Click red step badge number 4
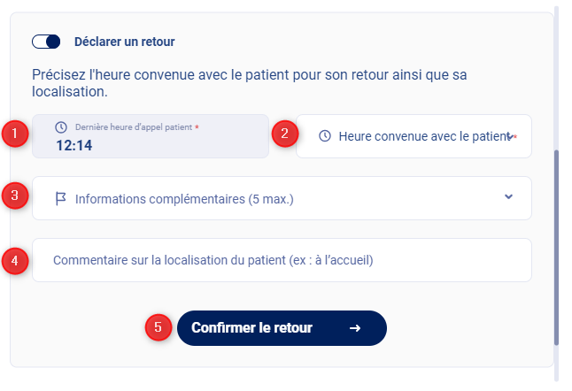This screenshot has width=572, height=391. coord(14,260)
